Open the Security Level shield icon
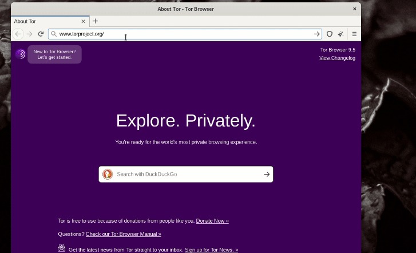The height and width of the screenshot is (253, 416). click(x=330, y=34)
